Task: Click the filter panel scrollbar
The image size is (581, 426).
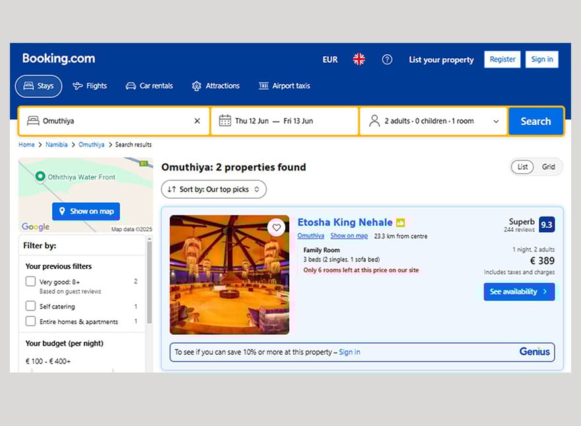Action: click(149, 283)
